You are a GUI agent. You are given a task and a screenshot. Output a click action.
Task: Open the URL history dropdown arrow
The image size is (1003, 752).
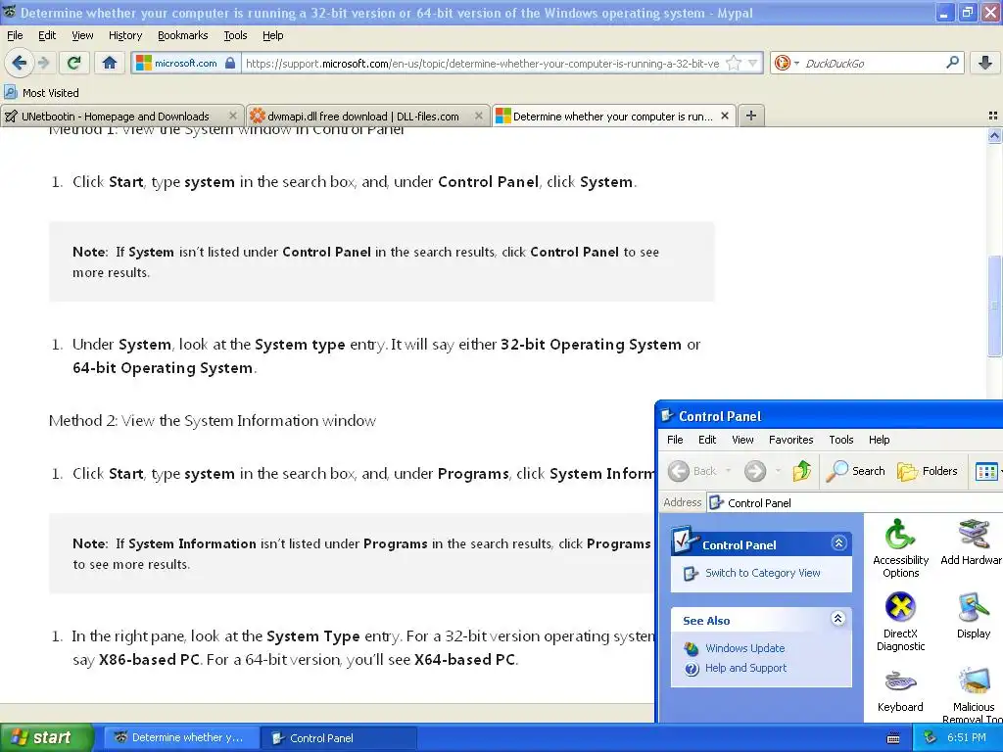(753, 63)
